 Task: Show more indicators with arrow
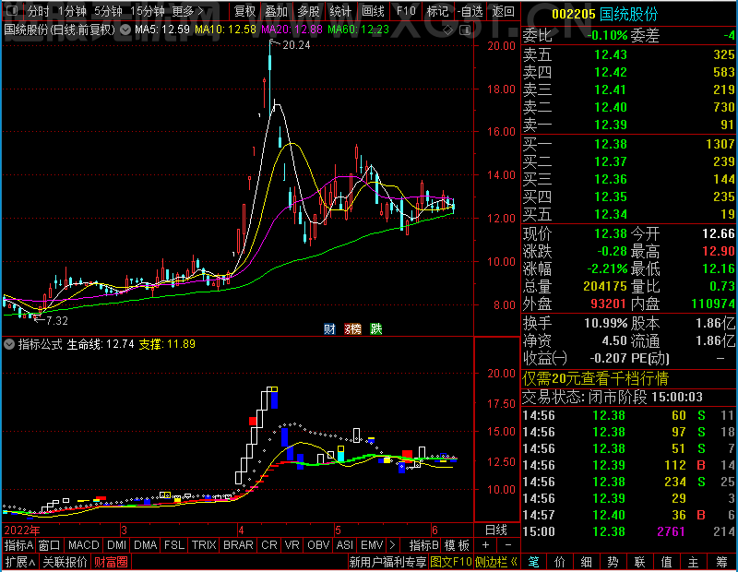click(x=393, y=545)
